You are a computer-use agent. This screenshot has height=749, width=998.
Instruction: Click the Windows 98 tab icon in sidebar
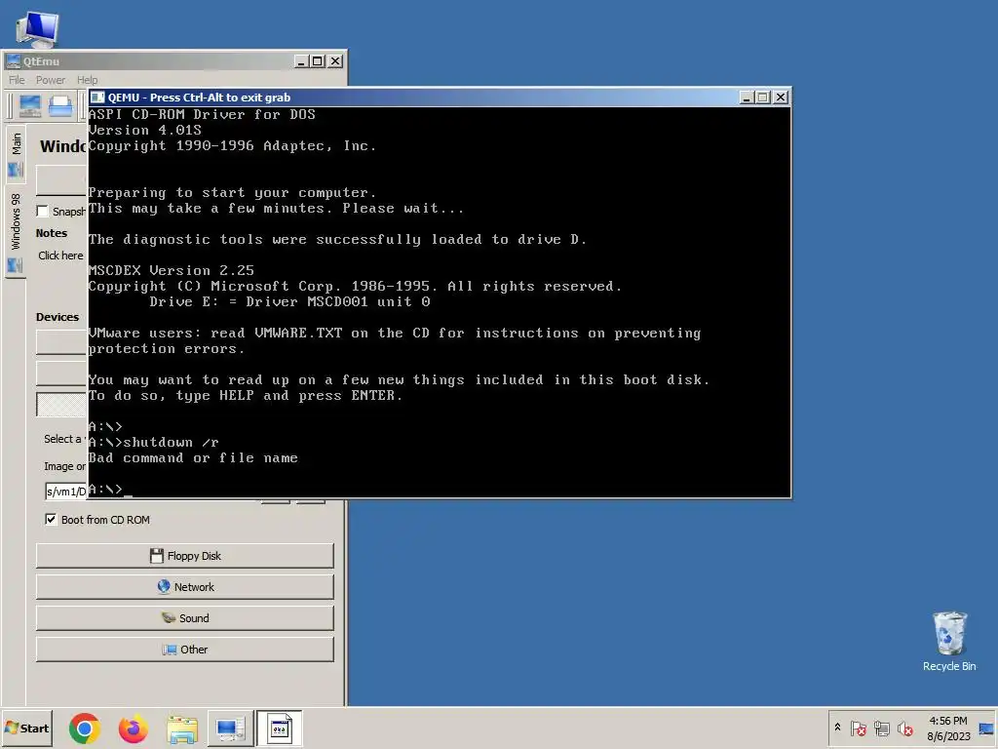click(16, 265)
